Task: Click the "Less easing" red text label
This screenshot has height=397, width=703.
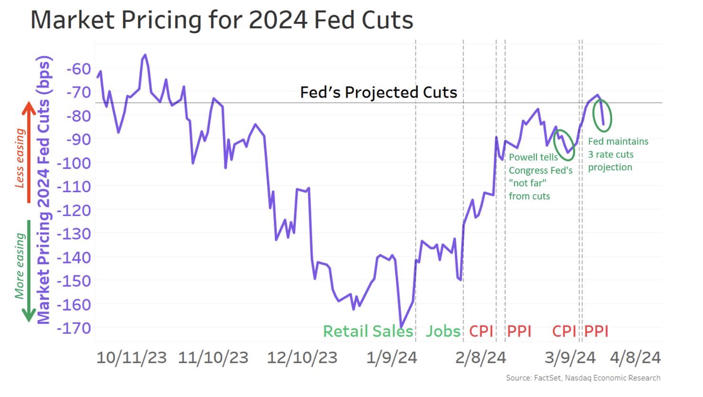Action: pyautogui.click(x=20, y=158)
